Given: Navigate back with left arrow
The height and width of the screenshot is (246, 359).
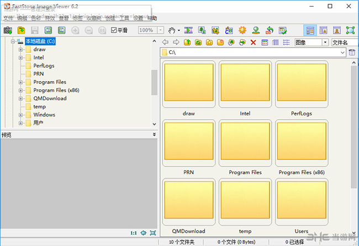Looking at the screenshot, I should (165, 42).
